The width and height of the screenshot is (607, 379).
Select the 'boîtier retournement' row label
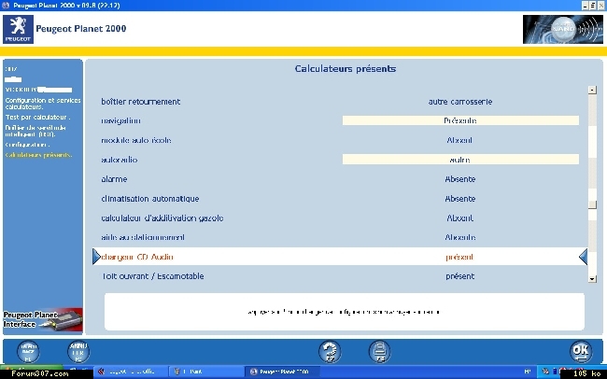click(x=140, y=102)
